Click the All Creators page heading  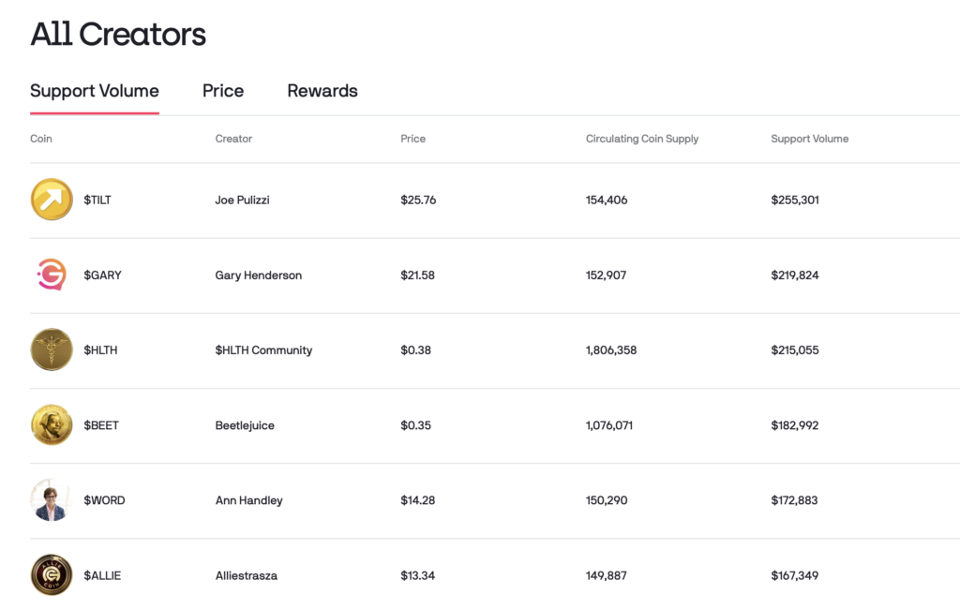117,34
